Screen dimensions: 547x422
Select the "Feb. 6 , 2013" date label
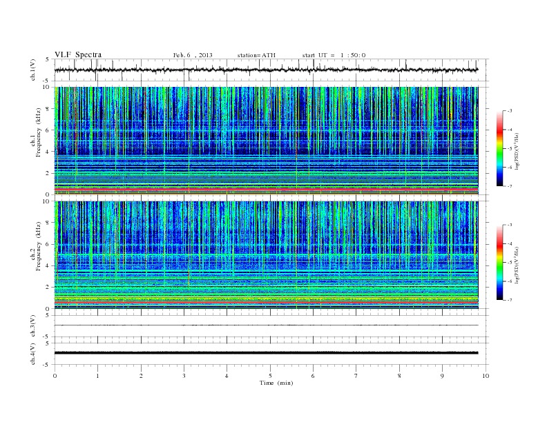pos(193,55)
